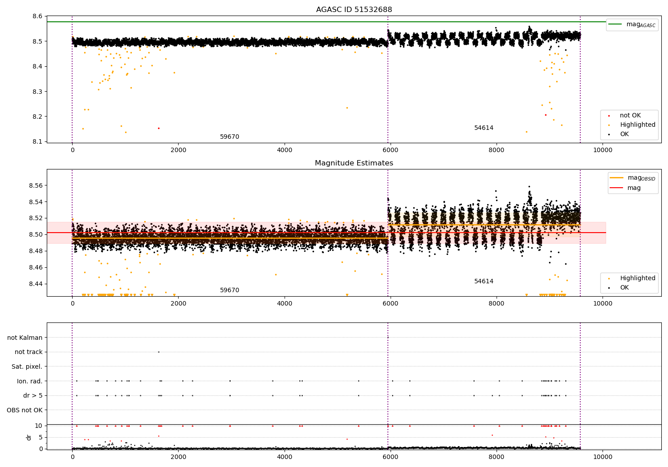Image resolution: width=668 pixels, height=467 pixels.
Task: Click the 59670 label in Magnitude Estimates plot
Action: [x=229, y=290]
